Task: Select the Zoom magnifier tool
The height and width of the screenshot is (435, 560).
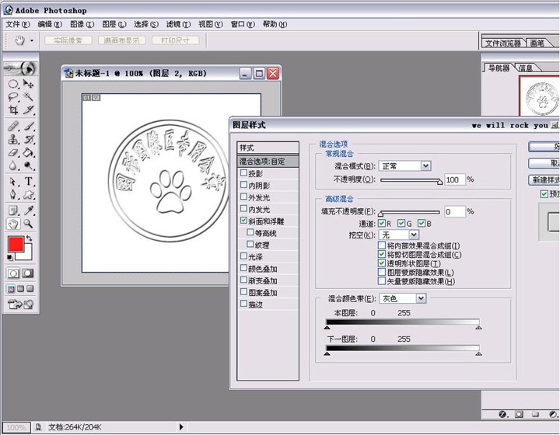Action: point(29,223)
